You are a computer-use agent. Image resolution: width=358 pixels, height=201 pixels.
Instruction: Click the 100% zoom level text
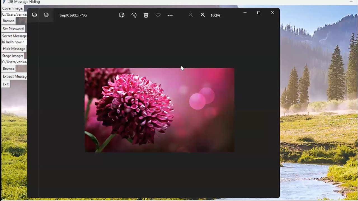pyautogui.click(x=215, y=15)
